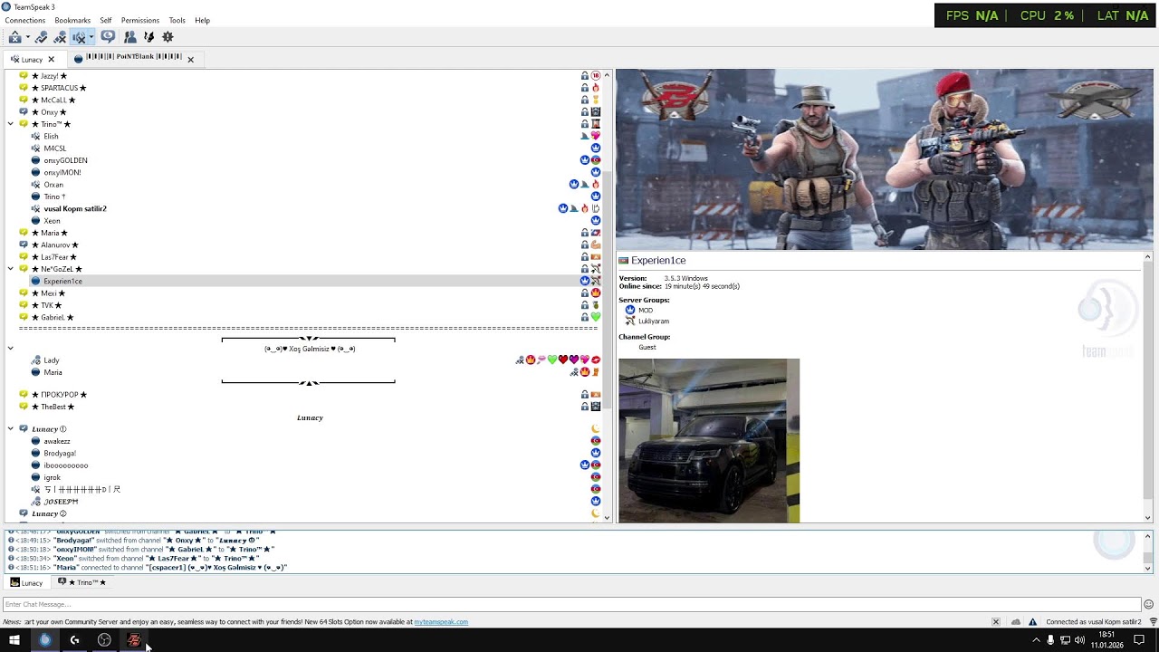Image resolution: width=1159 pixels, height=652 pixels.
Task: Close the news ticker bar
Action: [996, 622]
